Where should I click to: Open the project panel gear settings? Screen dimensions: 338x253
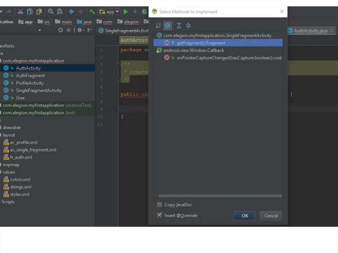(x=80, y=30)
